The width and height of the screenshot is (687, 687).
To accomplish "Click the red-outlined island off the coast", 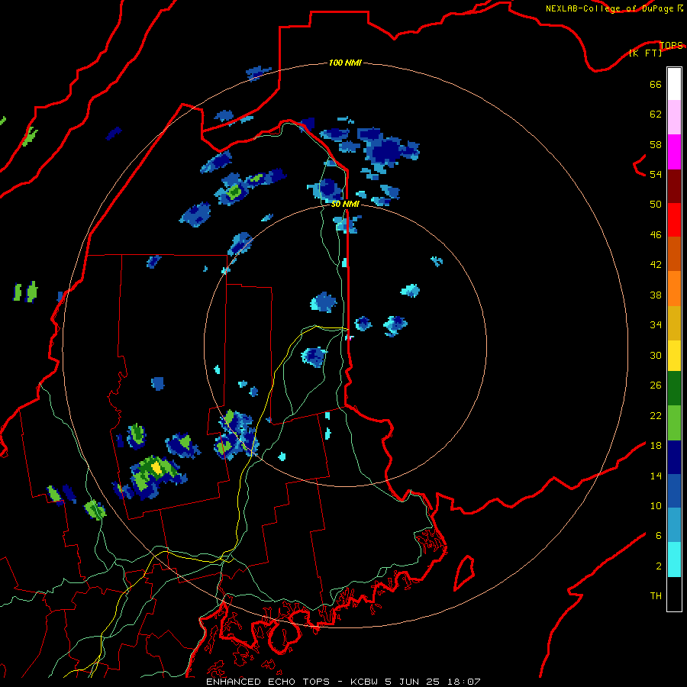I will pos(463,573).
